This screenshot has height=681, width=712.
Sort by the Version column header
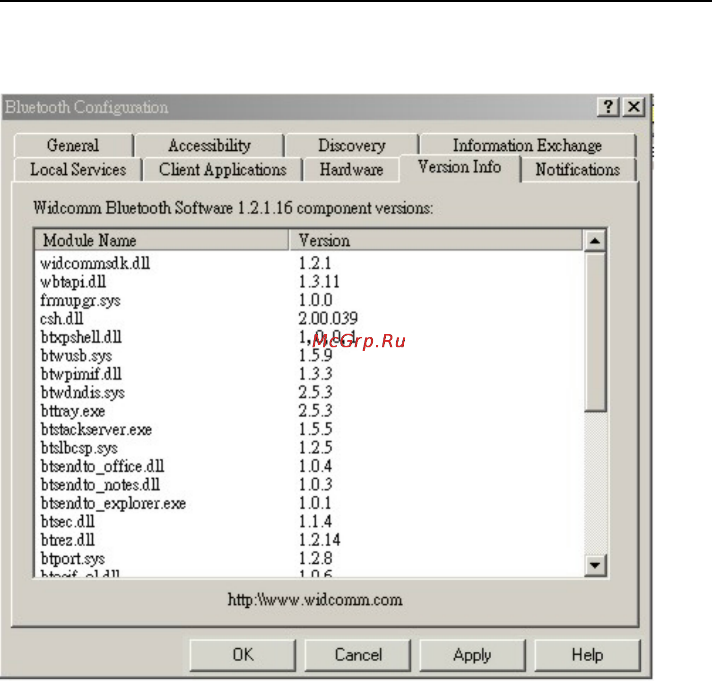(x=436, y=240)
